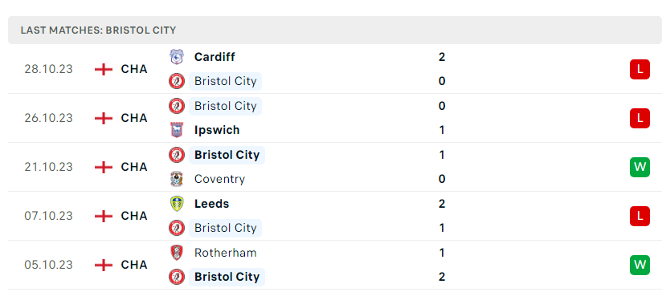Open the Ipswich team name link
This screenshot has width=662, height=292.
(217, 130)
